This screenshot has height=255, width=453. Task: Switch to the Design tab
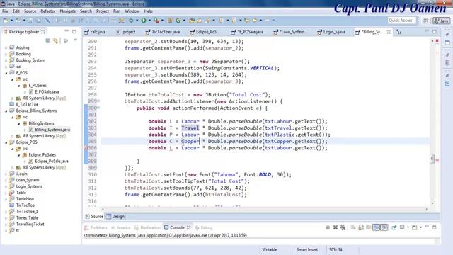(x=115, y=216)
